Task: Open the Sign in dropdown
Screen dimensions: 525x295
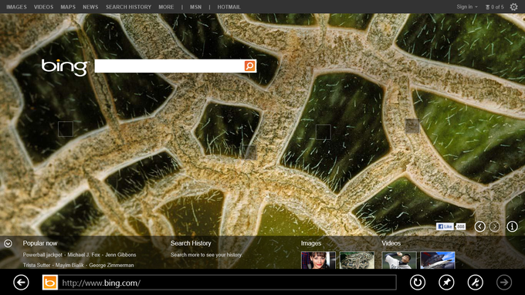Action: [467, 7]
